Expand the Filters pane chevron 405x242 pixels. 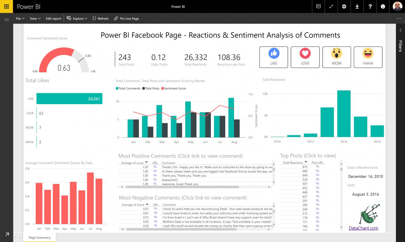point(400,30)
